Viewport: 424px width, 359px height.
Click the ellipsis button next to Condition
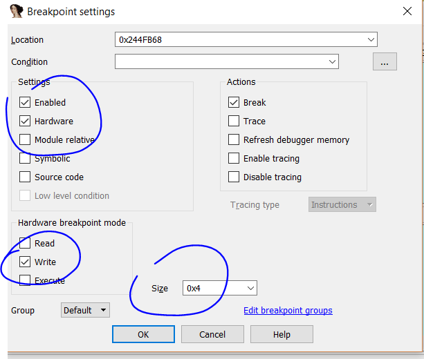point(385,62)
